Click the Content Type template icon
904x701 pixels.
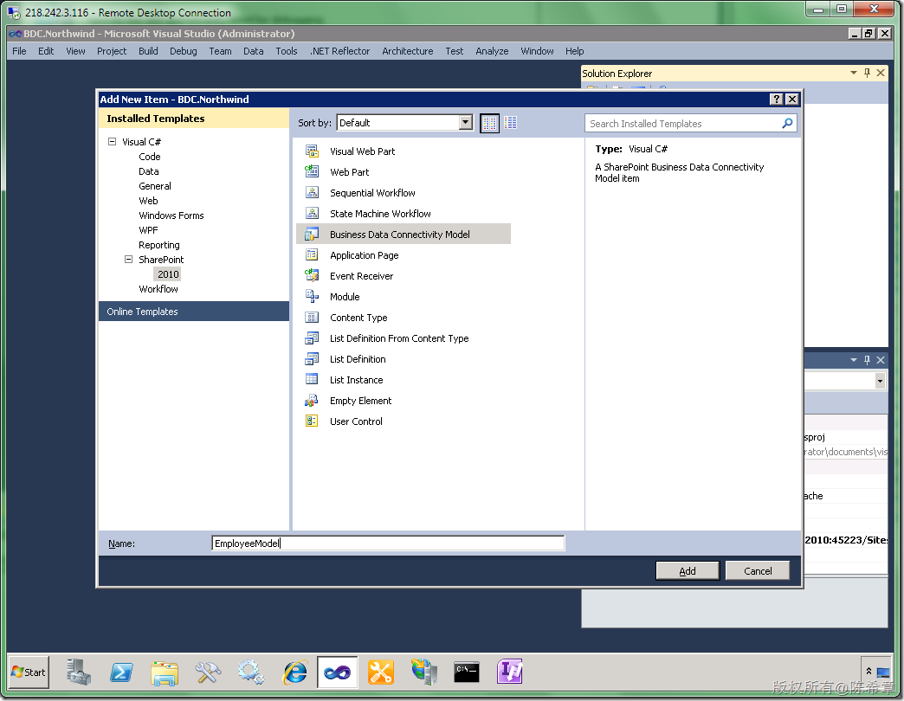coord(312,318)
